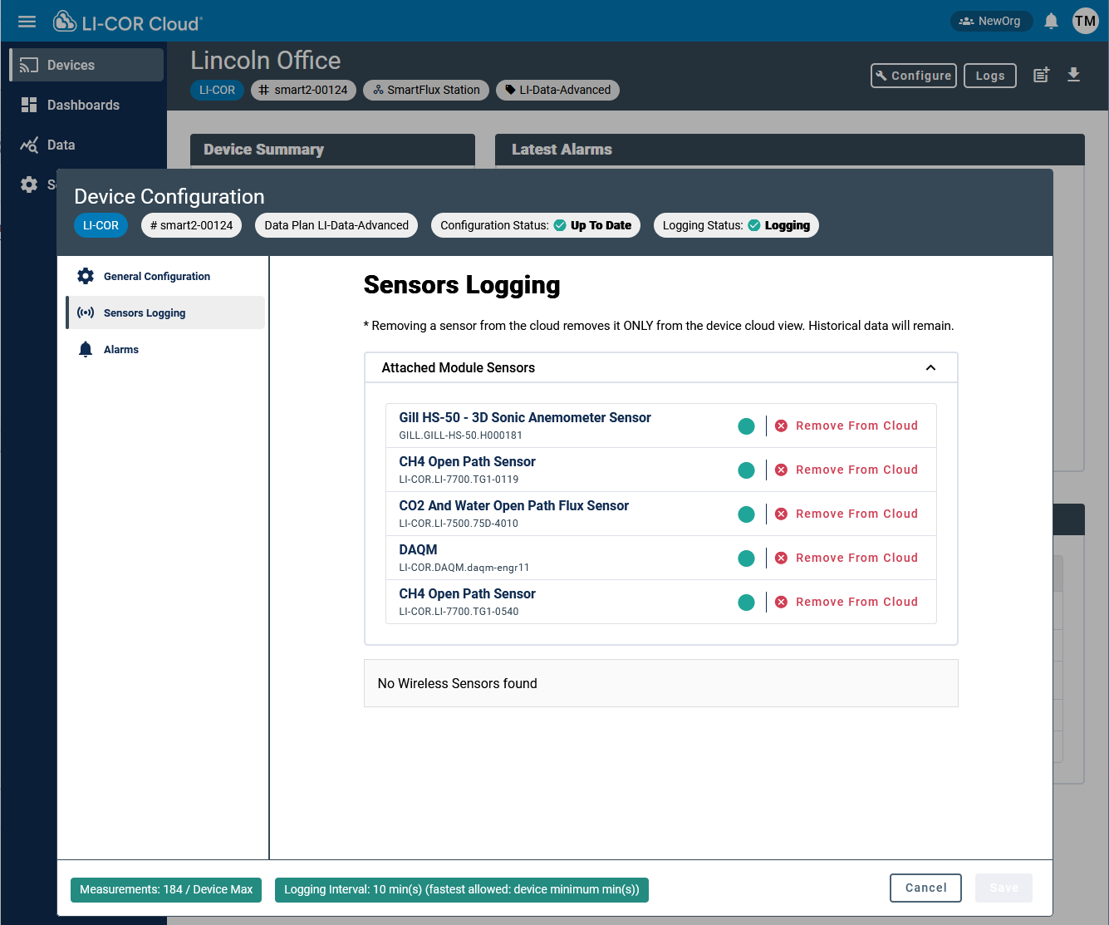Image resolution: width=1109 pixels, height=925 pixels.
Task: Click the download icon in the page header
Action: tap(1073, 75)
